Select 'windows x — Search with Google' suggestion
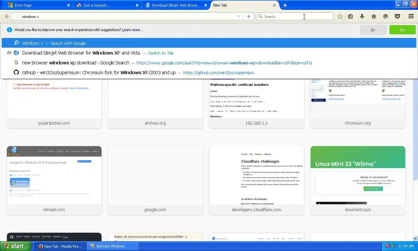Image resolution: width=418 pixels, height=251 pixels. point(209,43)
